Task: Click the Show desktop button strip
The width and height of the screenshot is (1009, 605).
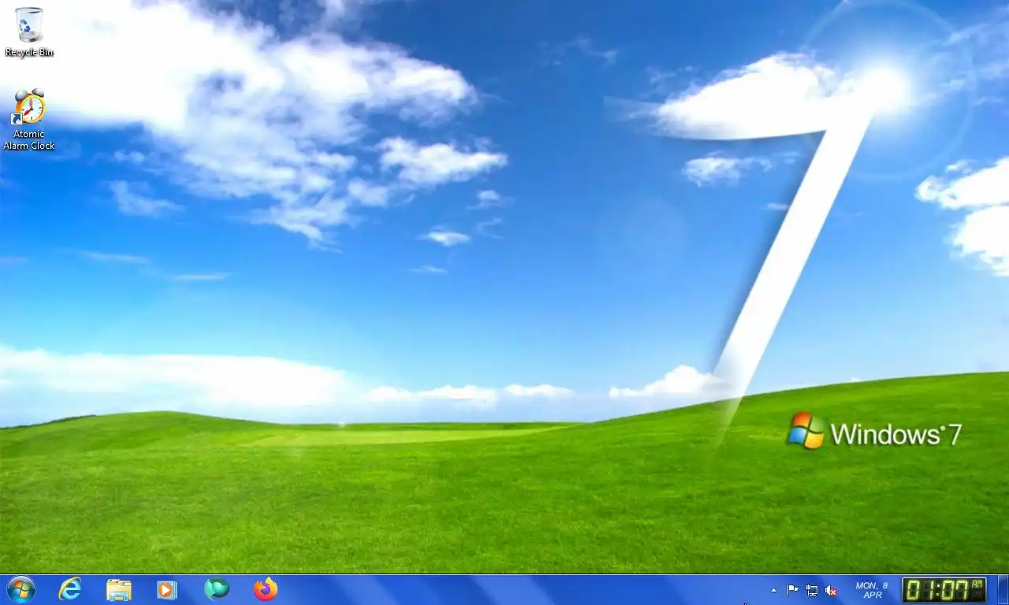Action: 1003,590
